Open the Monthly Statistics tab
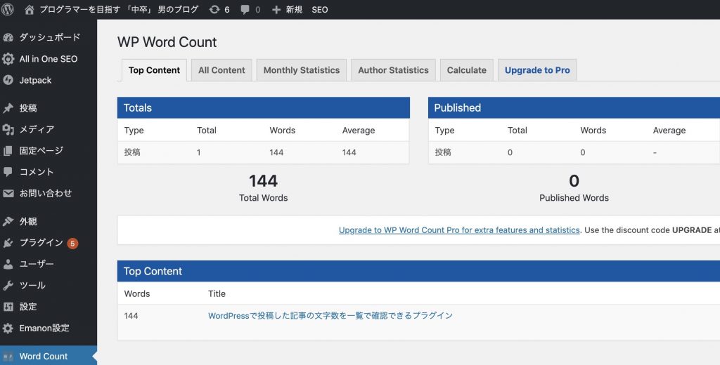Screen dimensions: 720x365 click(301, 70)
